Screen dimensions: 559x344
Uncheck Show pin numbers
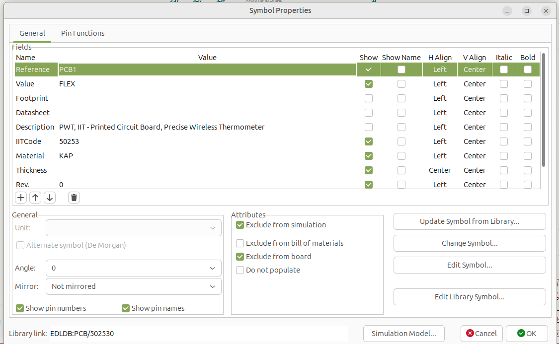tap(20, 308)
